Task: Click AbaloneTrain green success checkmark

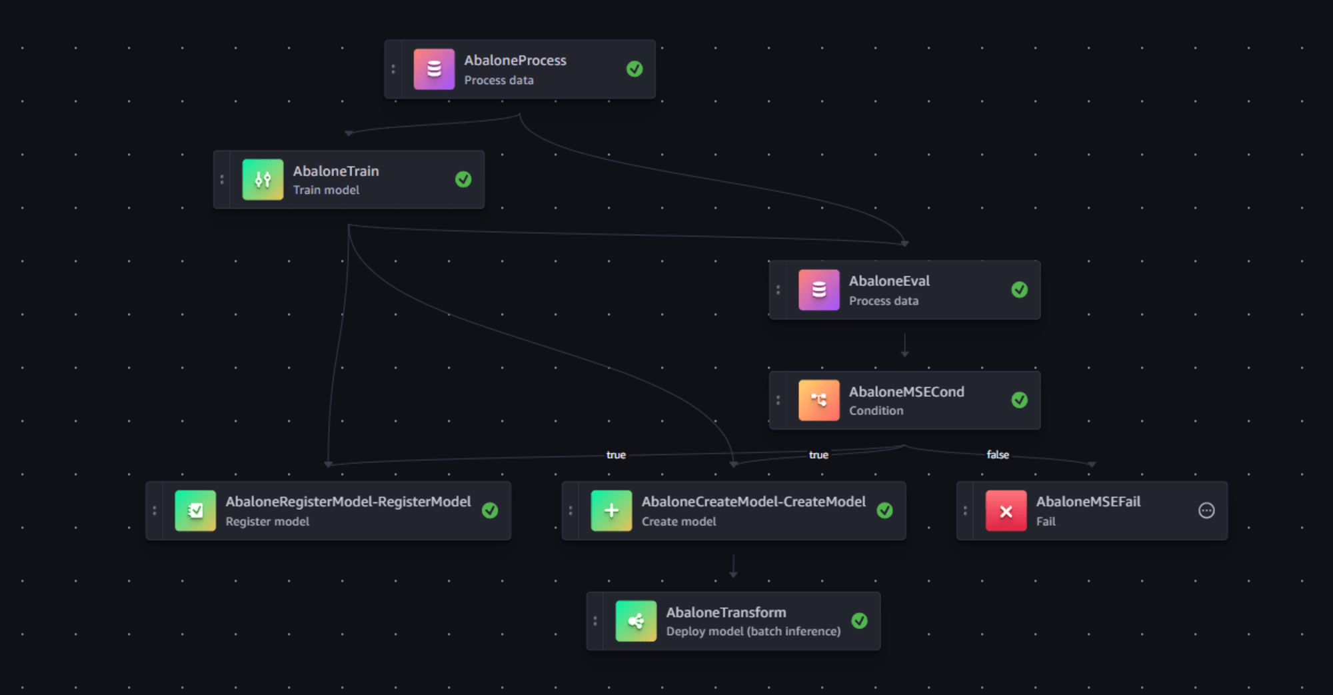Action: point(463,180)
